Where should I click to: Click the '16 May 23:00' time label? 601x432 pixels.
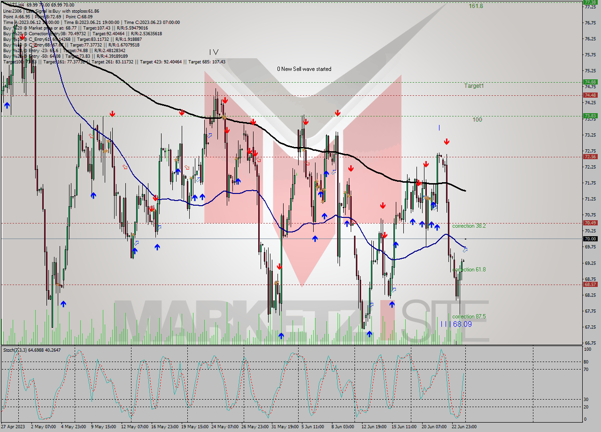pos(164,427)
